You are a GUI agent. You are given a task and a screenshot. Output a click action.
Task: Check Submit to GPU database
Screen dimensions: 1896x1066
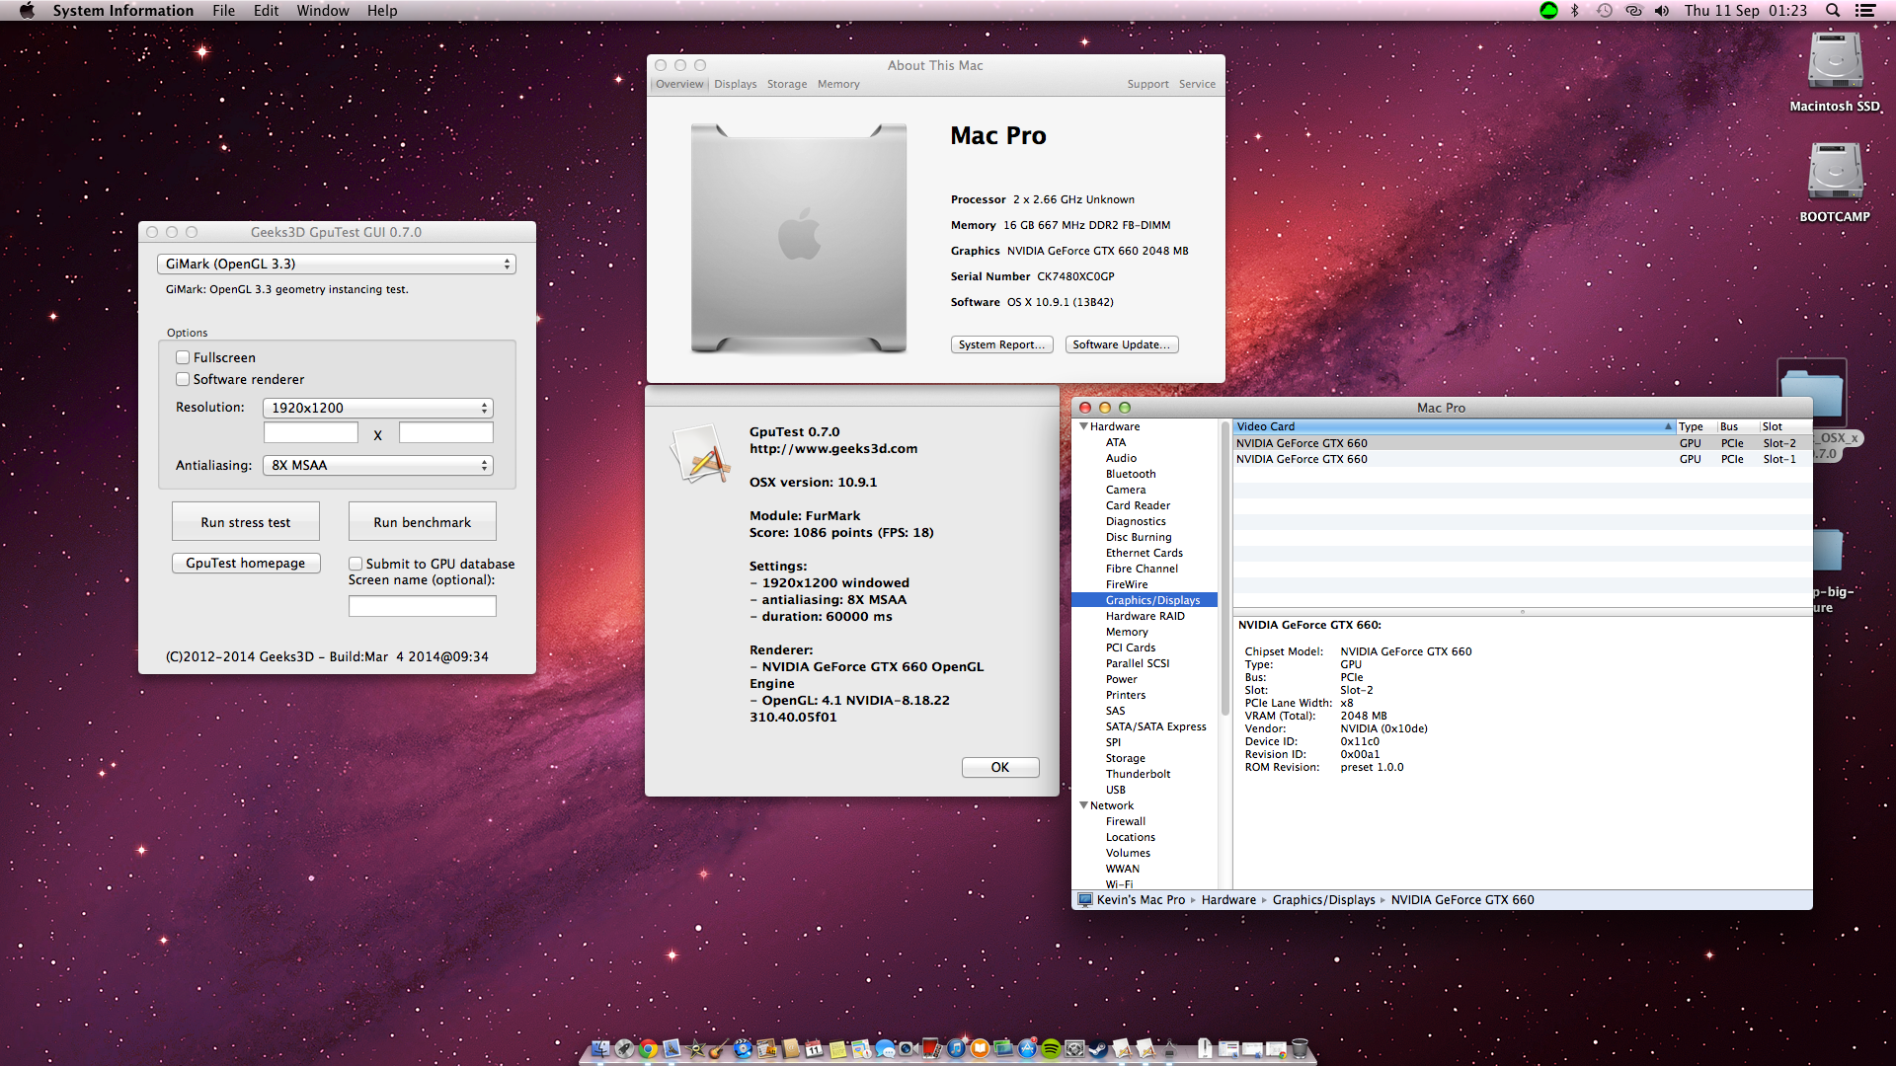[x=355, y=564]
